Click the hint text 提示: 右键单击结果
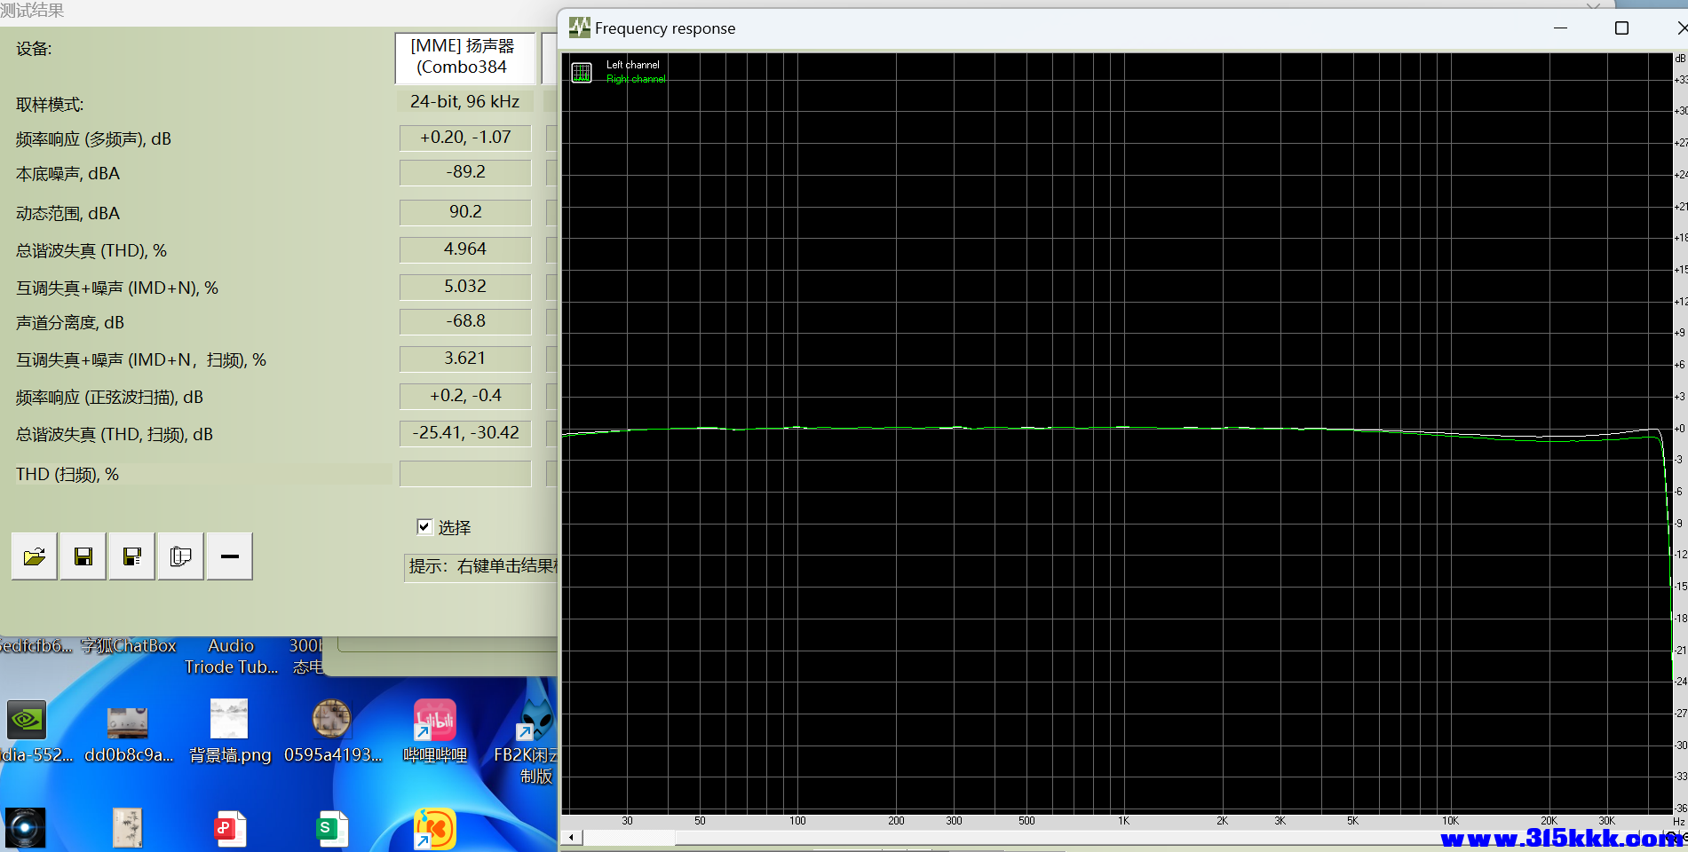The height and width of the screenshot is (852, 1688). [483, 566]
